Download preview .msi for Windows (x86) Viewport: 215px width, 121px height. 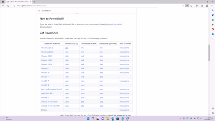tap(101, 52)
